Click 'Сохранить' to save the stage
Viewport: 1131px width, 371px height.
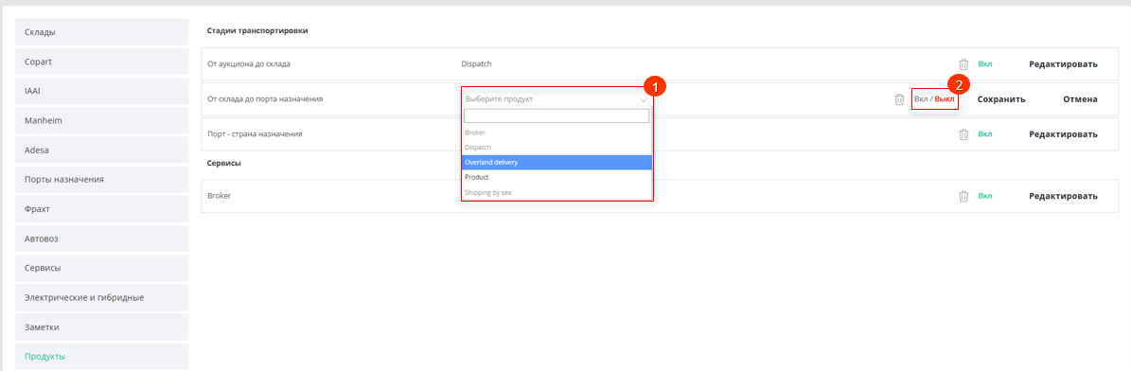1001,99
